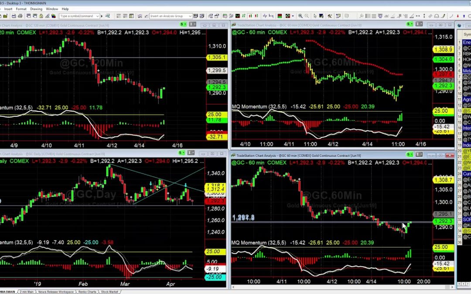
Task: Select the candlestick bar type icon
Action: click(250, 16)
